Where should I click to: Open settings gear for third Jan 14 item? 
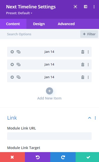pyautogui.click(x=12, y=77)
